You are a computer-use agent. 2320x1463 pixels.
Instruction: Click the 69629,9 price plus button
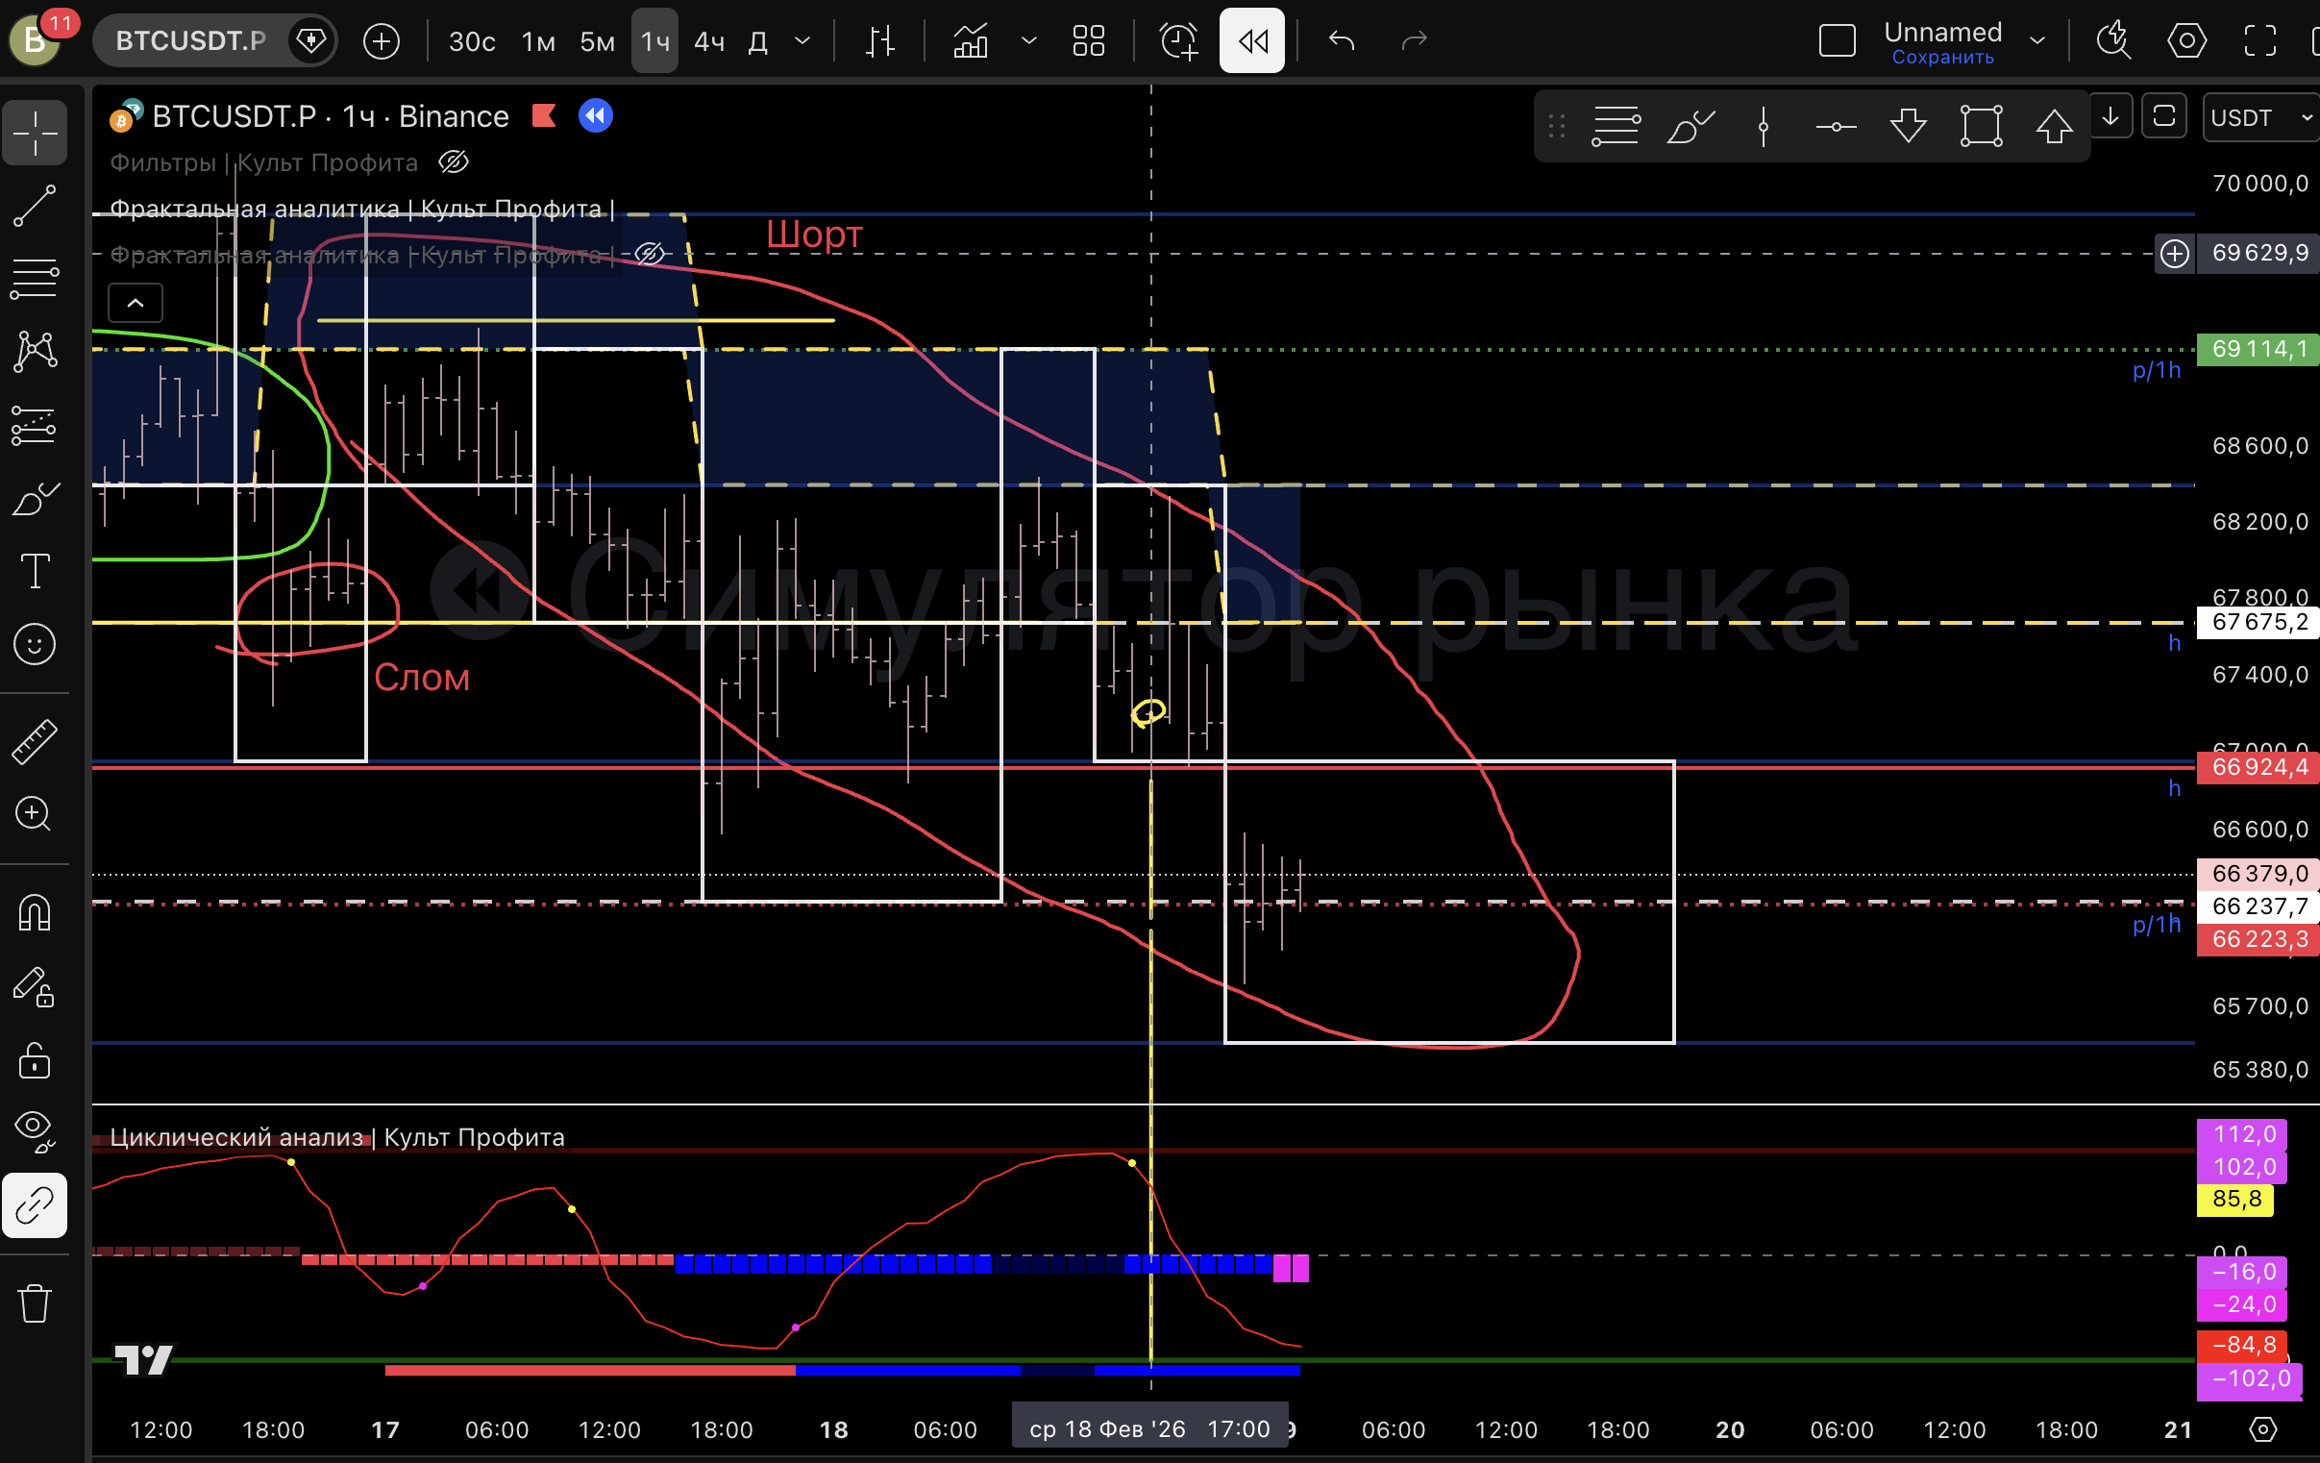coord(2175,254)
